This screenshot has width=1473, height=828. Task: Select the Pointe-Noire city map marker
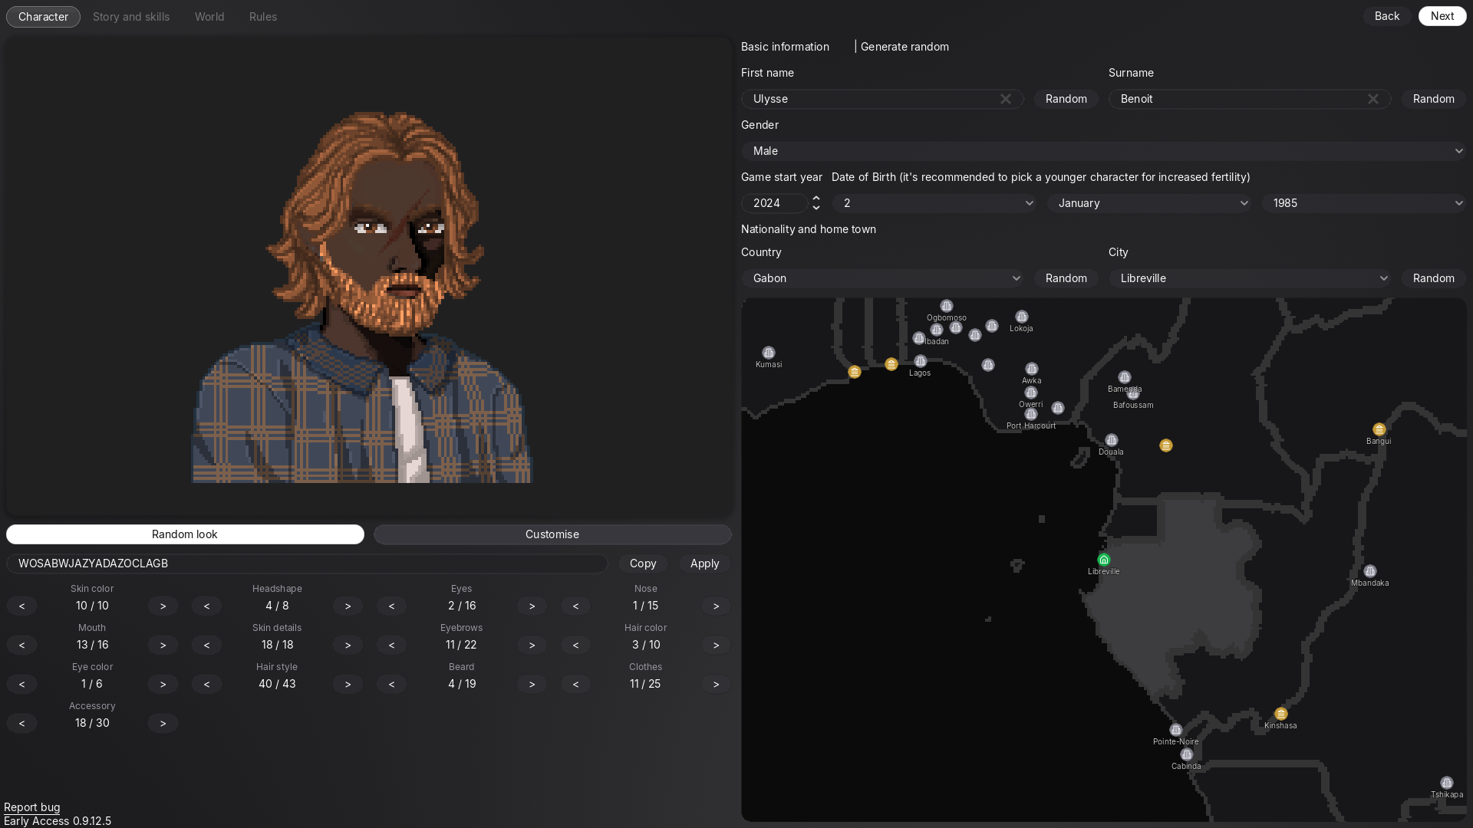(x=1175, y=730)
